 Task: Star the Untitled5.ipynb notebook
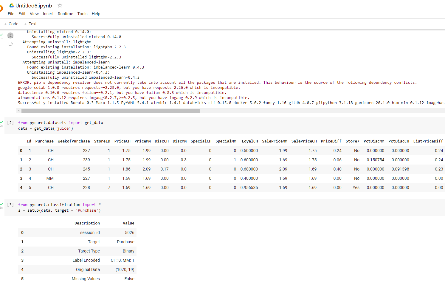[x=60, y=5]
